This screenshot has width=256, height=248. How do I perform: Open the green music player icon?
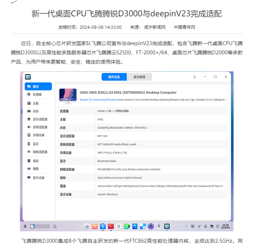pos(127,226)
